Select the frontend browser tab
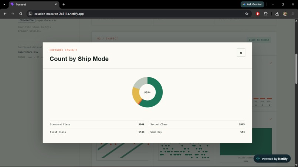298x167 pixels. tap(34, 4)
